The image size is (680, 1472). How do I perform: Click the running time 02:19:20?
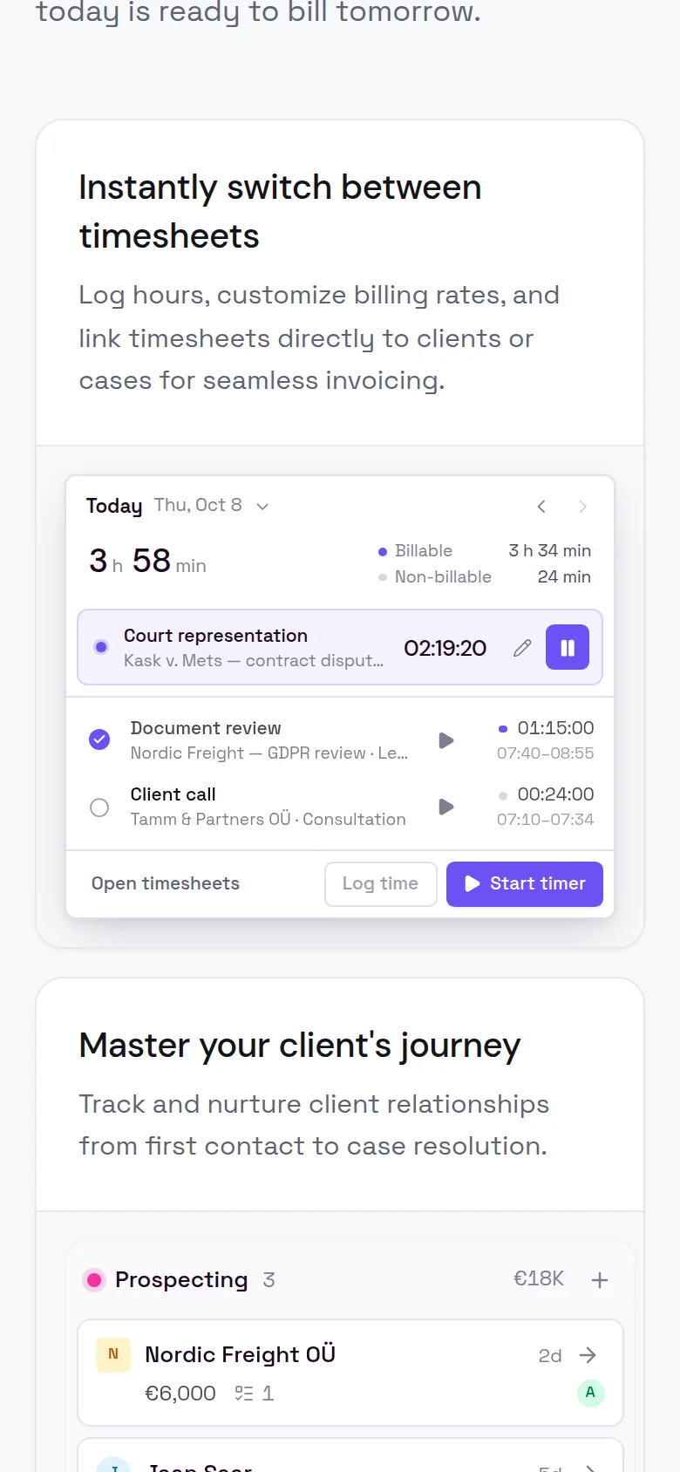pos(445,648)
